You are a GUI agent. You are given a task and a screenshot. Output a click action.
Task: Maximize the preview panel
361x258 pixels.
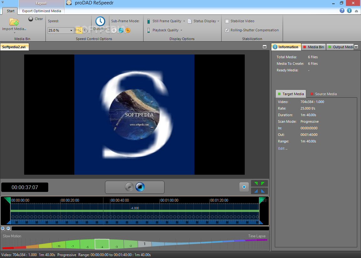(x=264, y=47)
